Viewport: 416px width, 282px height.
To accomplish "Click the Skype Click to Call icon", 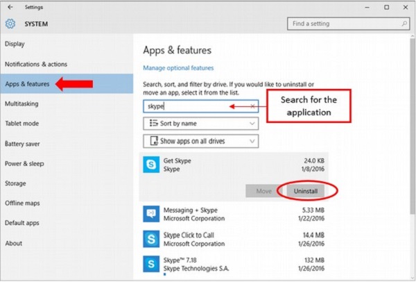I will pos(150,240).
